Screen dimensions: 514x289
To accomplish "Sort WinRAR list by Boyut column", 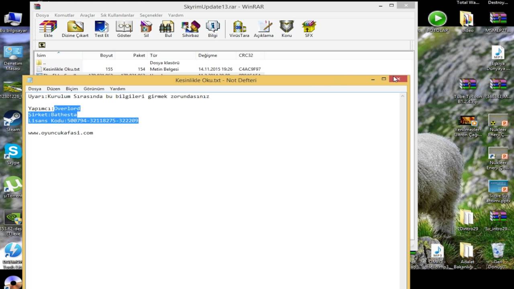I will 99,55.
